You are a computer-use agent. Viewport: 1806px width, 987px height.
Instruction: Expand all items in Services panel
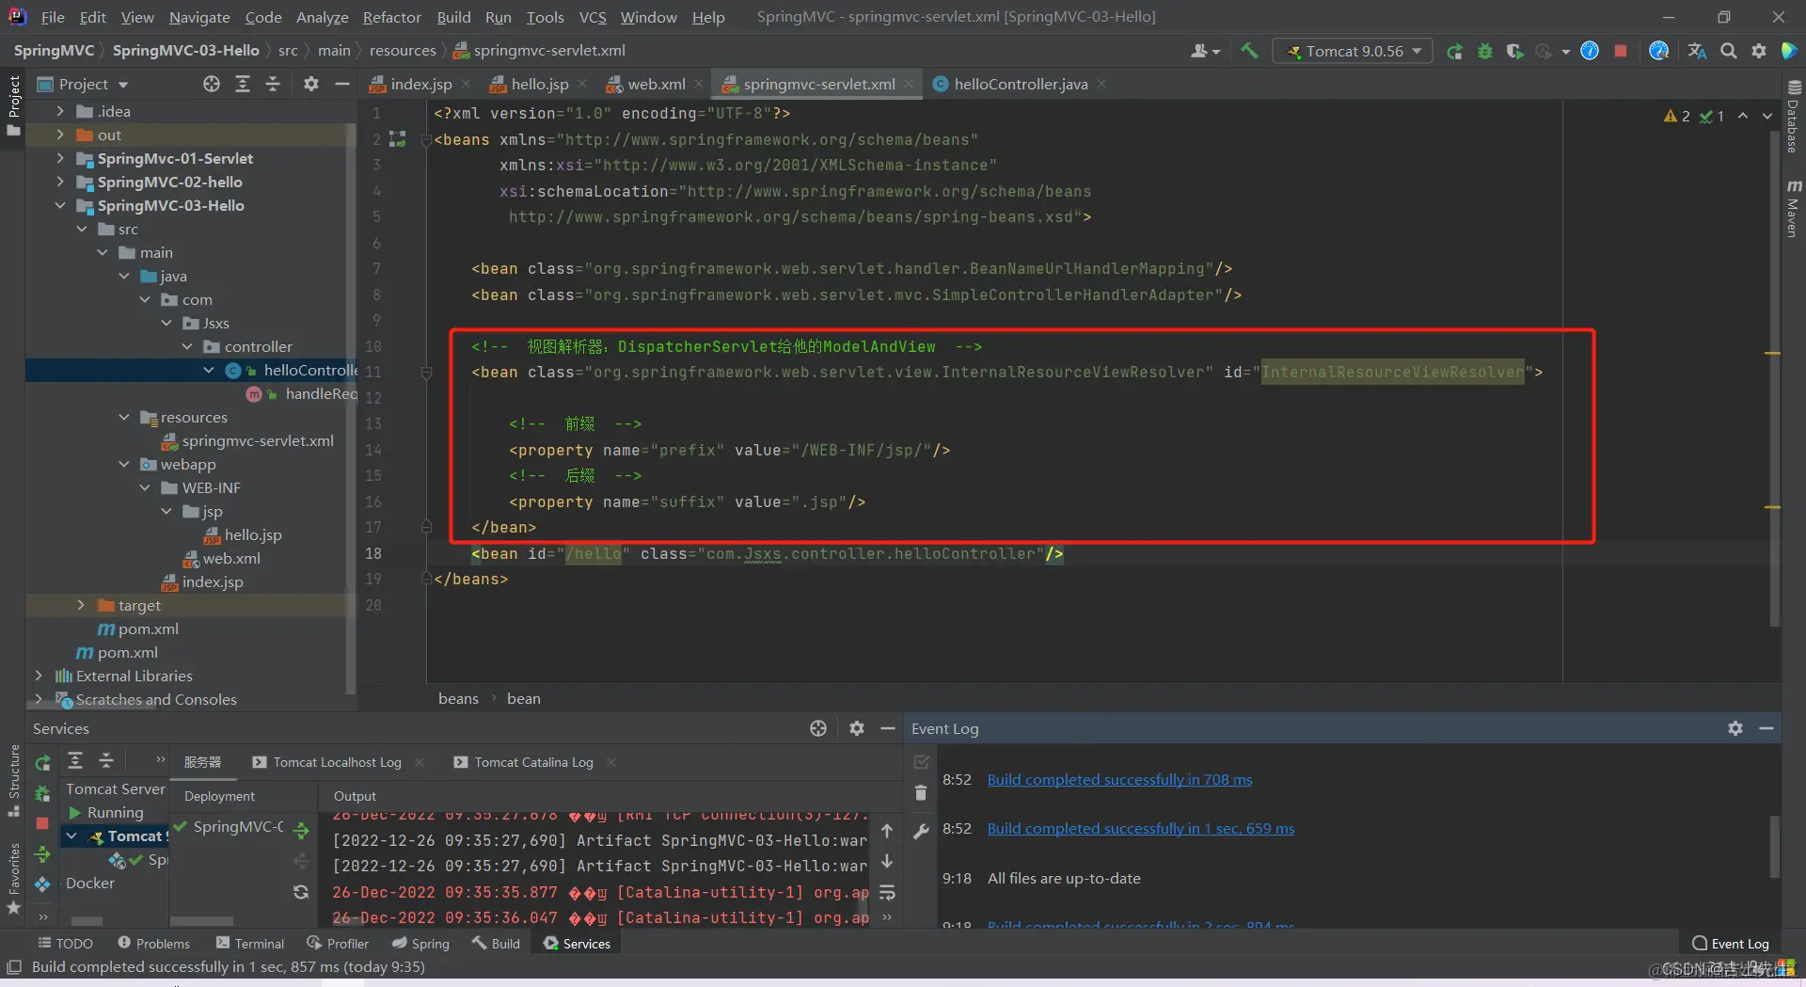pyautogui.click(x=75, y=761)
